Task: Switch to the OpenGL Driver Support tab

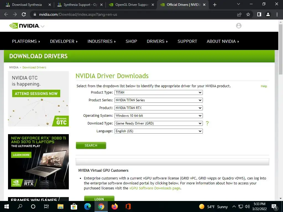Action: click(x=132, y=5)
